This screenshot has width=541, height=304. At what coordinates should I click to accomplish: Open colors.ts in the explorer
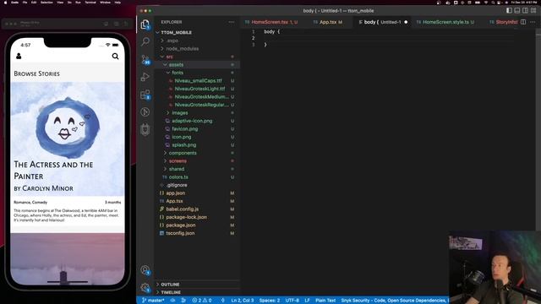pos(197,176)
